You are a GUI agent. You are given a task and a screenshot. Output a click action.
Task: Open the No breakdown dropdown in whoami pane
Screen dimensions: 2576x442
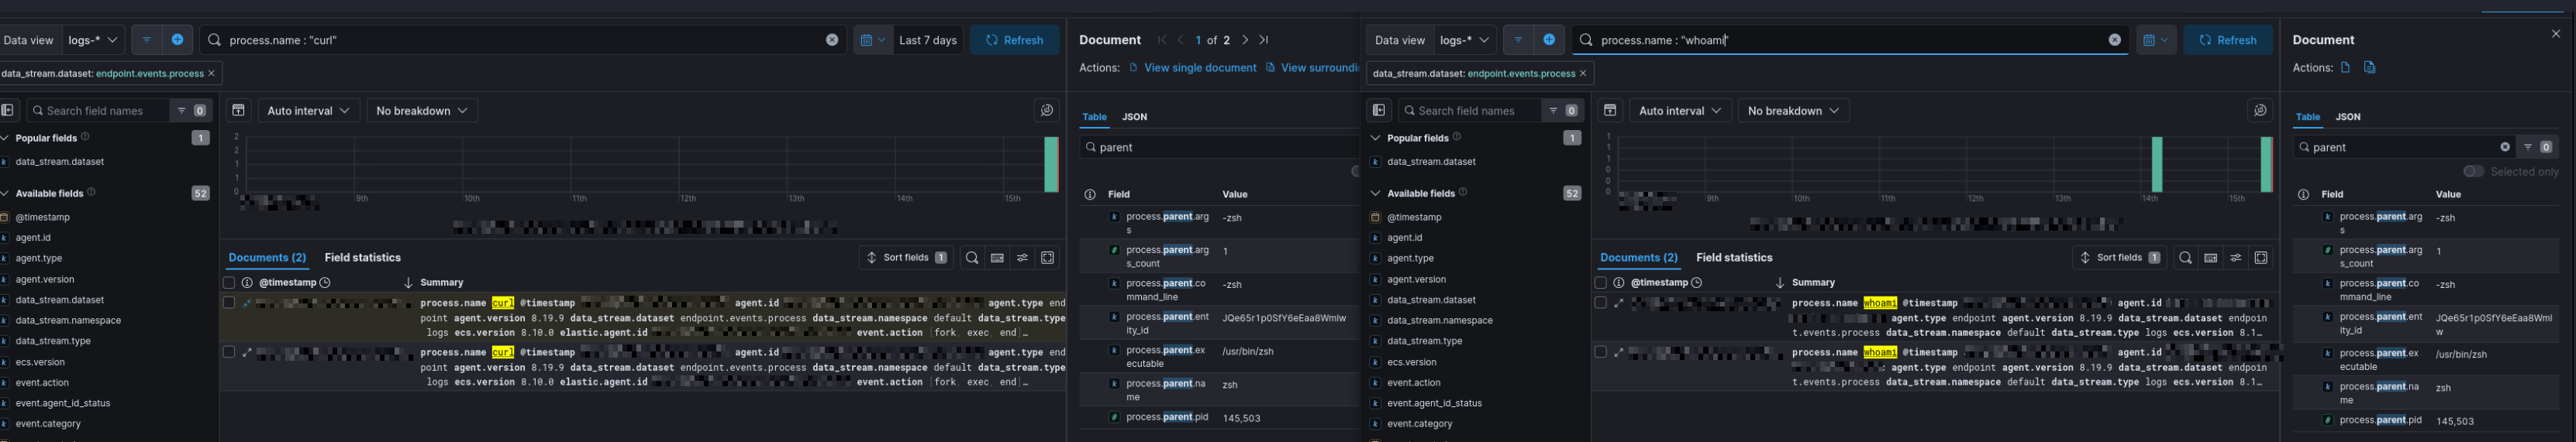(x=1792, y=111)
